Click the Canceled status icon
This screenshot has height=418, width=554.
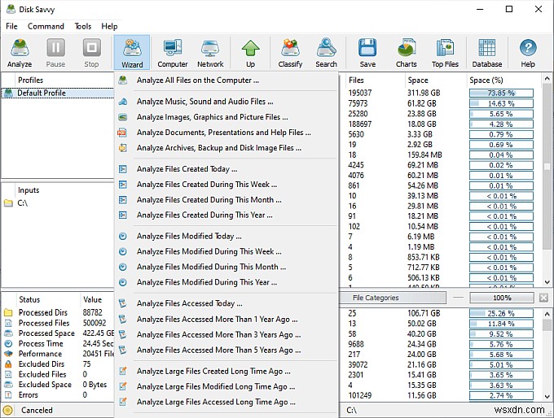click(x=8, y=410)
